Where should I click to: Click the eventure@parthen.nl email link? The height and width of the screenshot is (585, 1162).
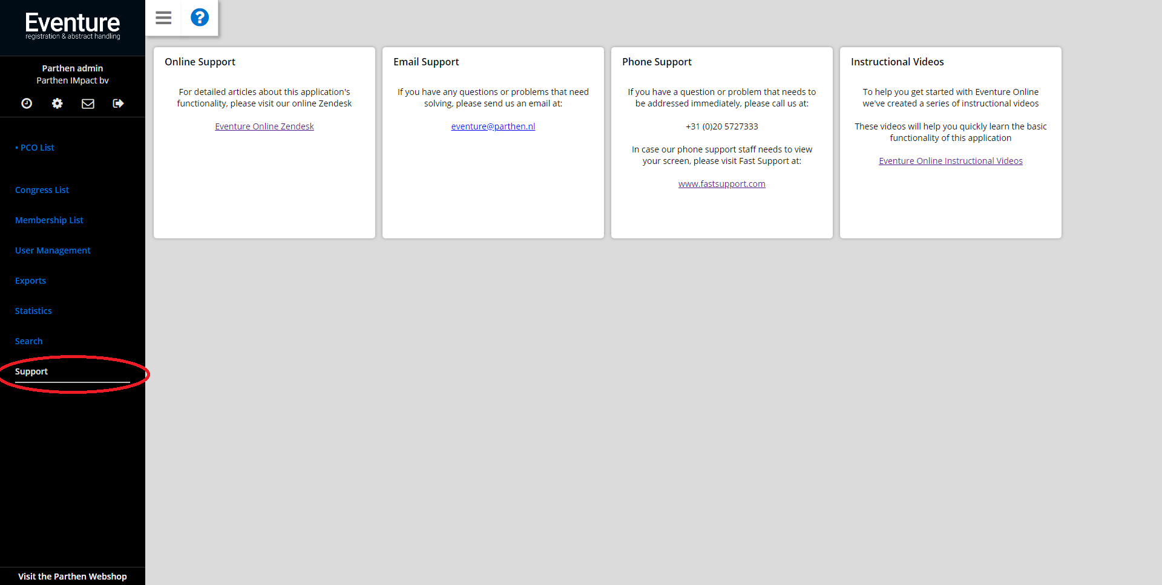(x=493, y=126)
